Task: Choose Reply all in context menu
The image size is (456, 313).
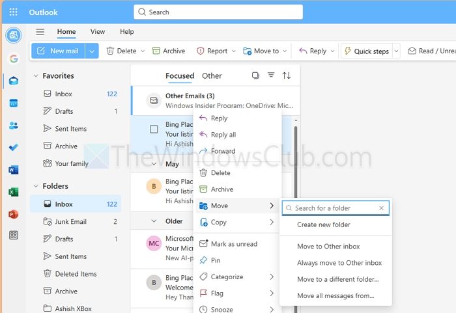Action: (238, 135)
